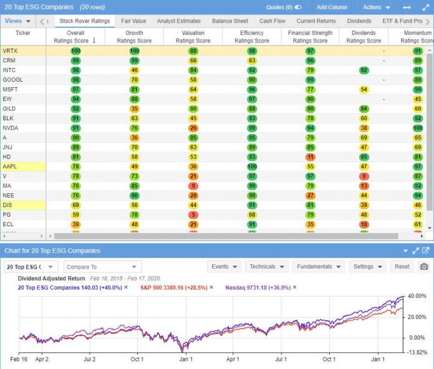Viewport: 434px width, 369px height.
Task: Sort by Growth Ratings Score header
Action: click(134, 37)
